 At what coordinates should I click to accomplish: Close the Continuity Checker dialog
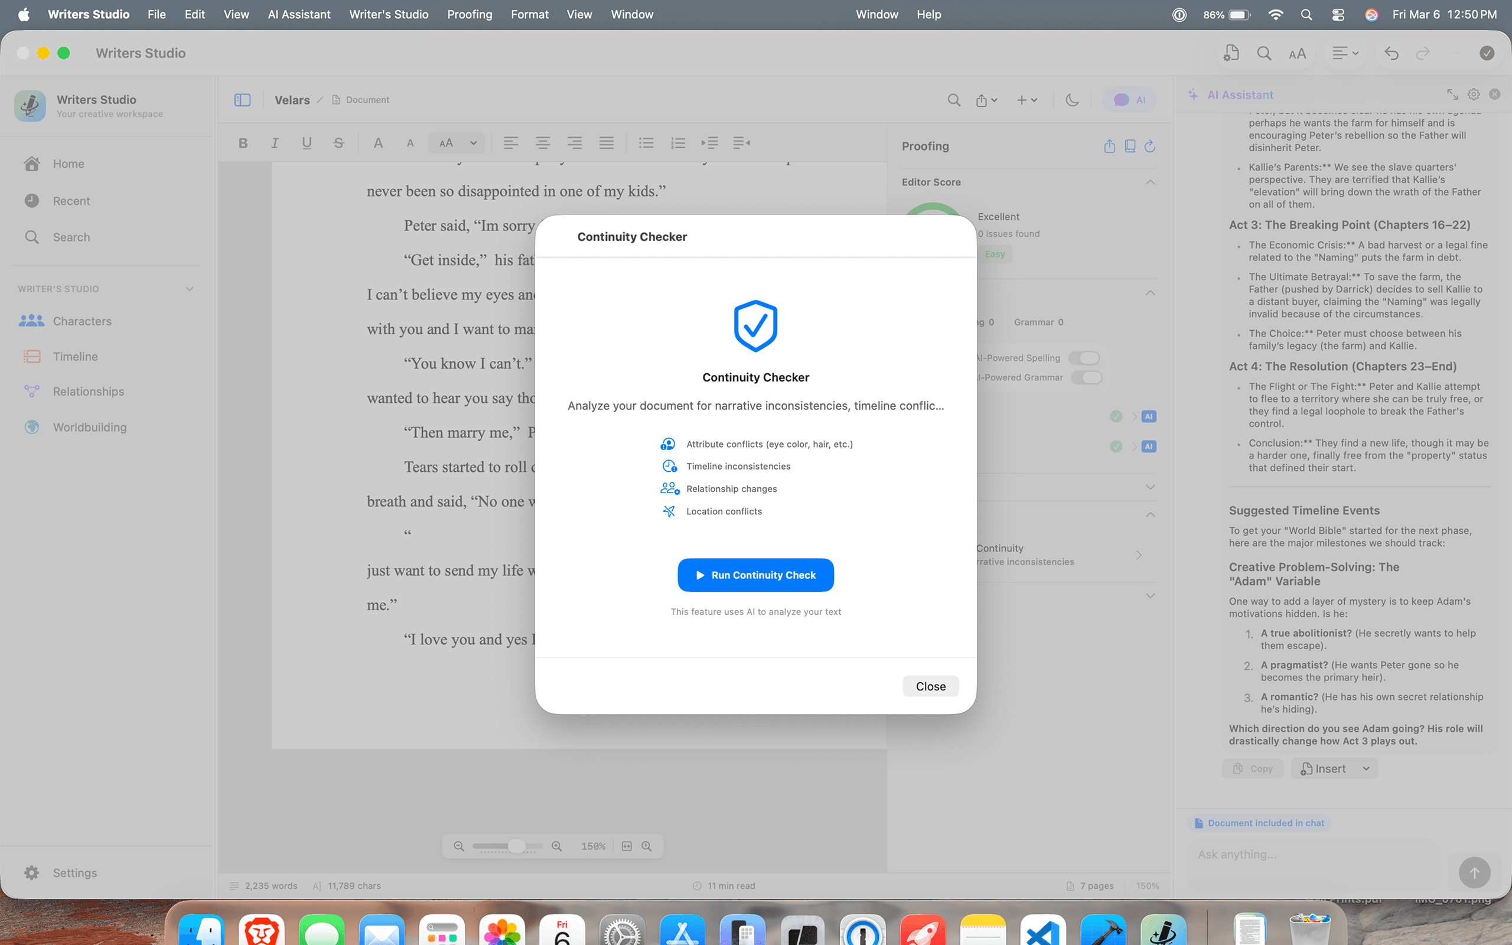click(x=930, y=686)
